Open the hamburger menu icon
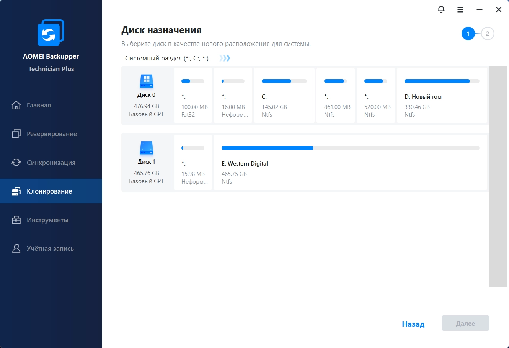Image resolution: width=509 pixels, height=348 pixels. [x=460, y=10]
